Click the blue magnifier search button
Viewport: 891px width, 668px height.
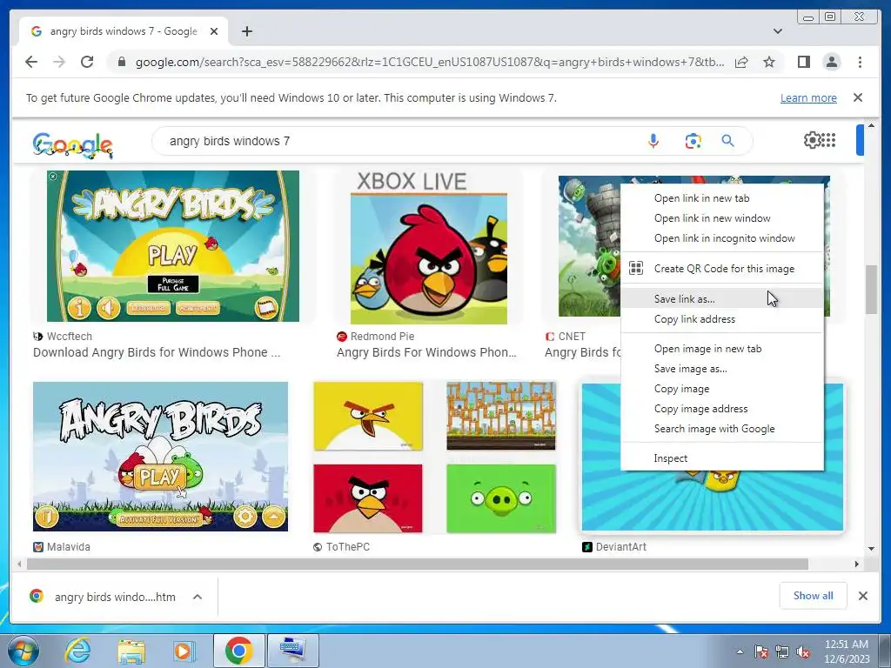(x=728, y=141)
